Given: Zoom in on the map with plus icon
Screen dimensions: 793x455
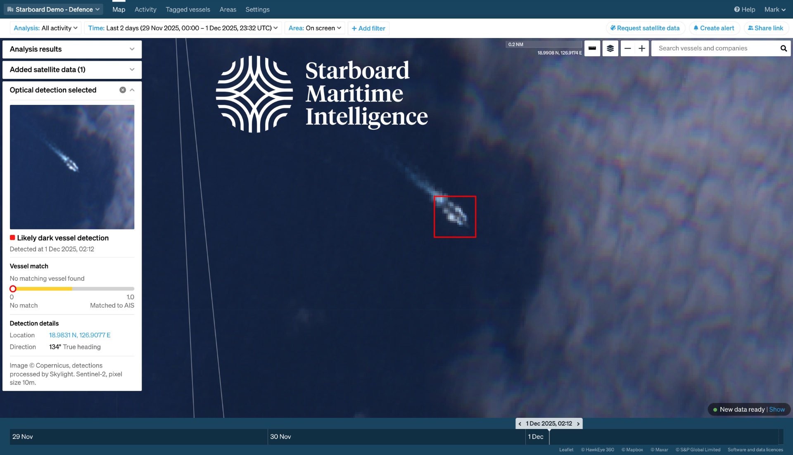Looking at the screenshot, I should (642, 48).
